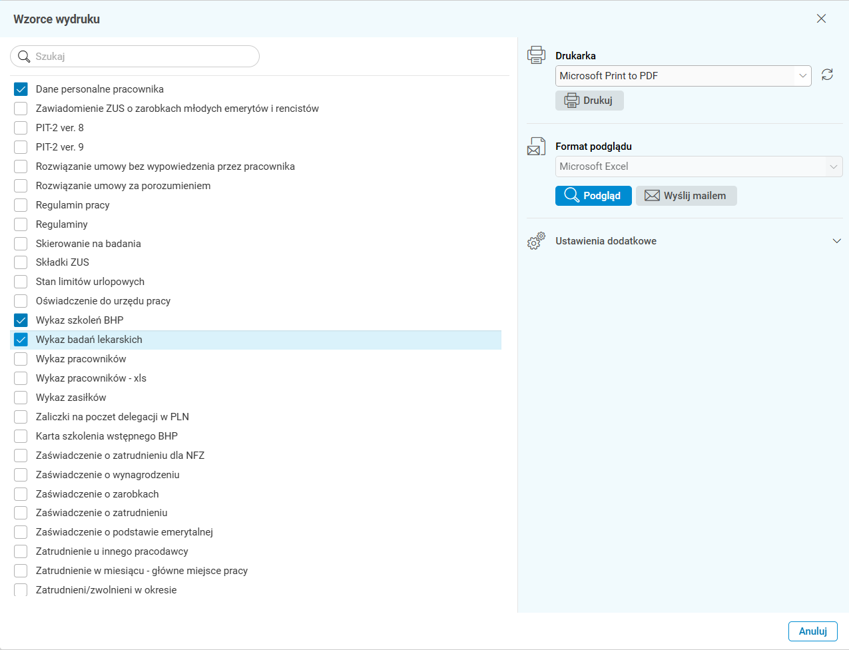The height and width of the screenshot is (650, 849).
Task: Enable the Składki ZUS template
Action: pyautogui.click(x=21, y=262)
